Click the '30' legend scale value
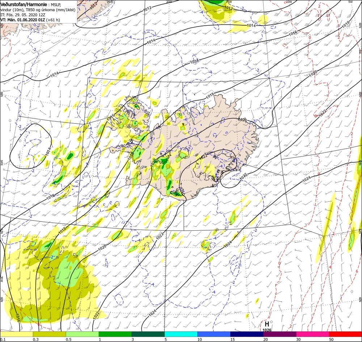This screenshot has width=362, height=342. click(x=298, y=339)
